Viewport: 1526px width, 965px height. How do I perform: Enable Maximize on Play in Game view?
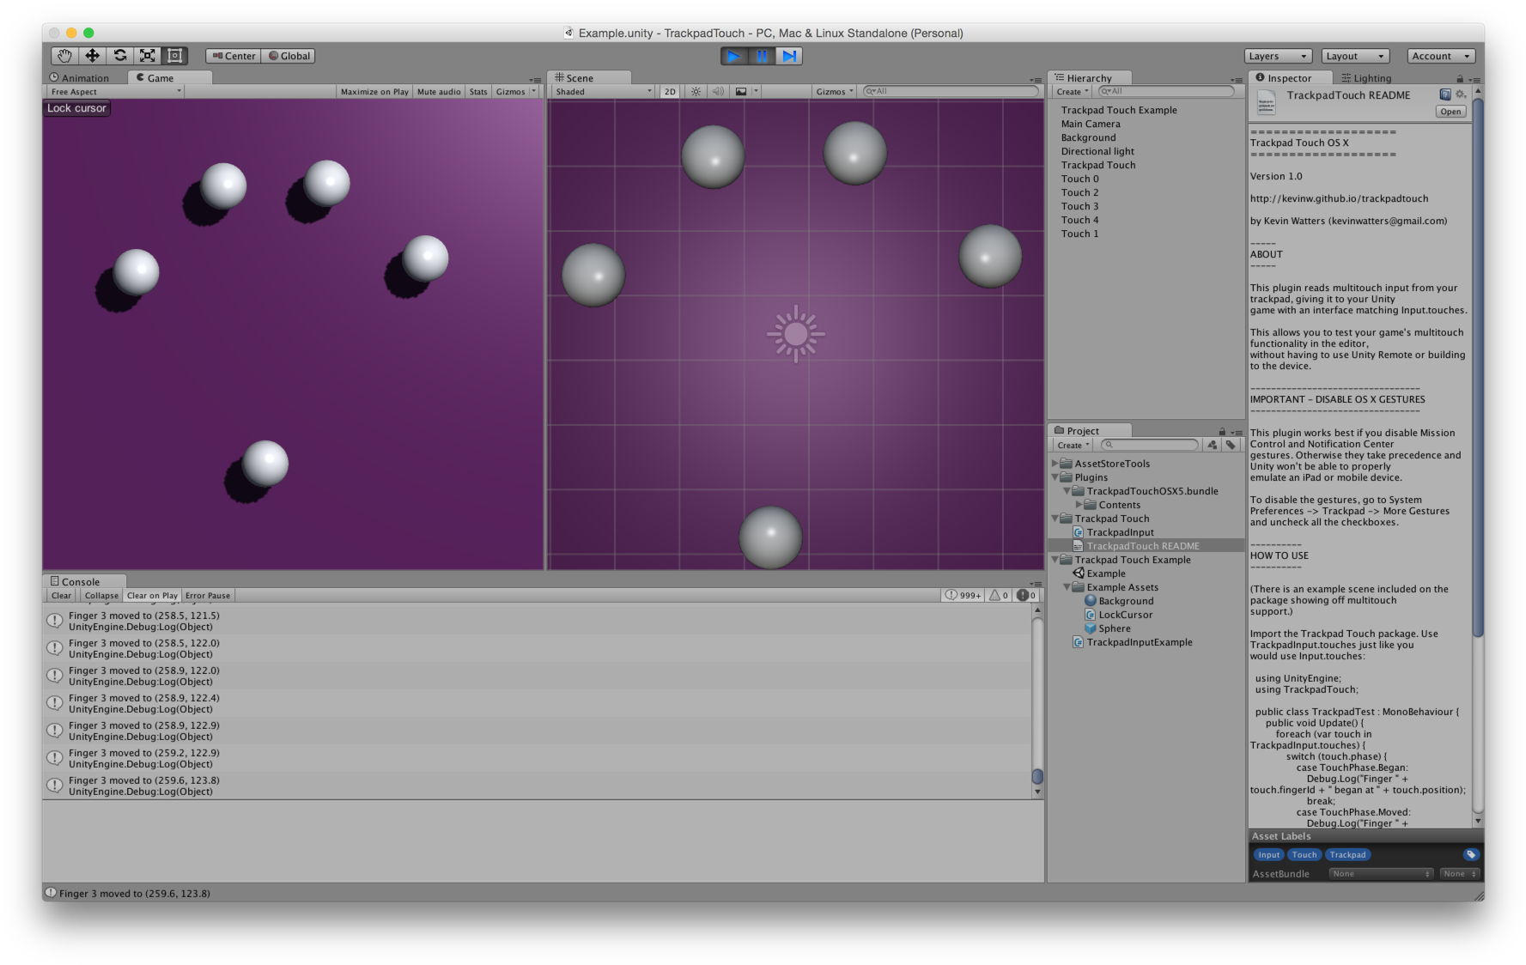click(374, 91)
